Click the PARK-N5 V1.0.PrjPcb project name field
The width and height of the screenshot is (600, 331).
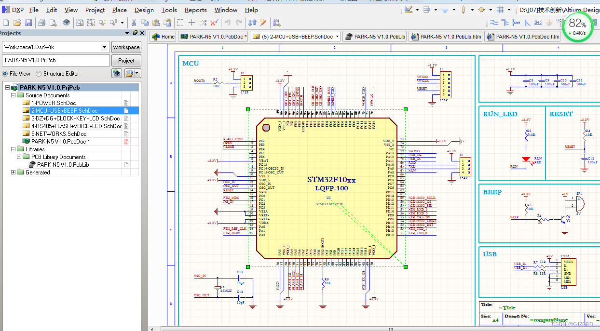[x=56, y=61]
